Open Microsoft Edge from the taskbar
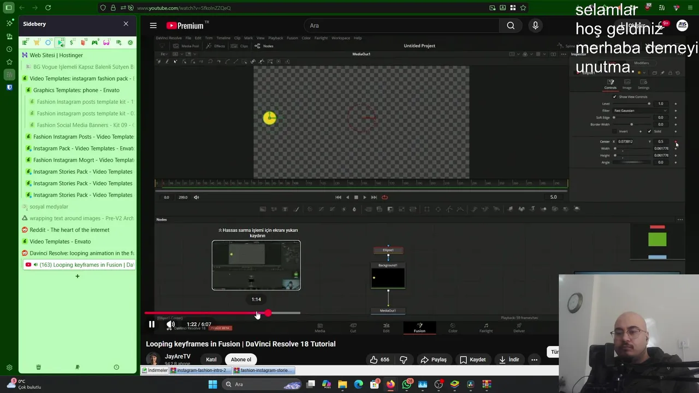Image resolution: width=699 pixels, height=393 pixels. (358, 384)
